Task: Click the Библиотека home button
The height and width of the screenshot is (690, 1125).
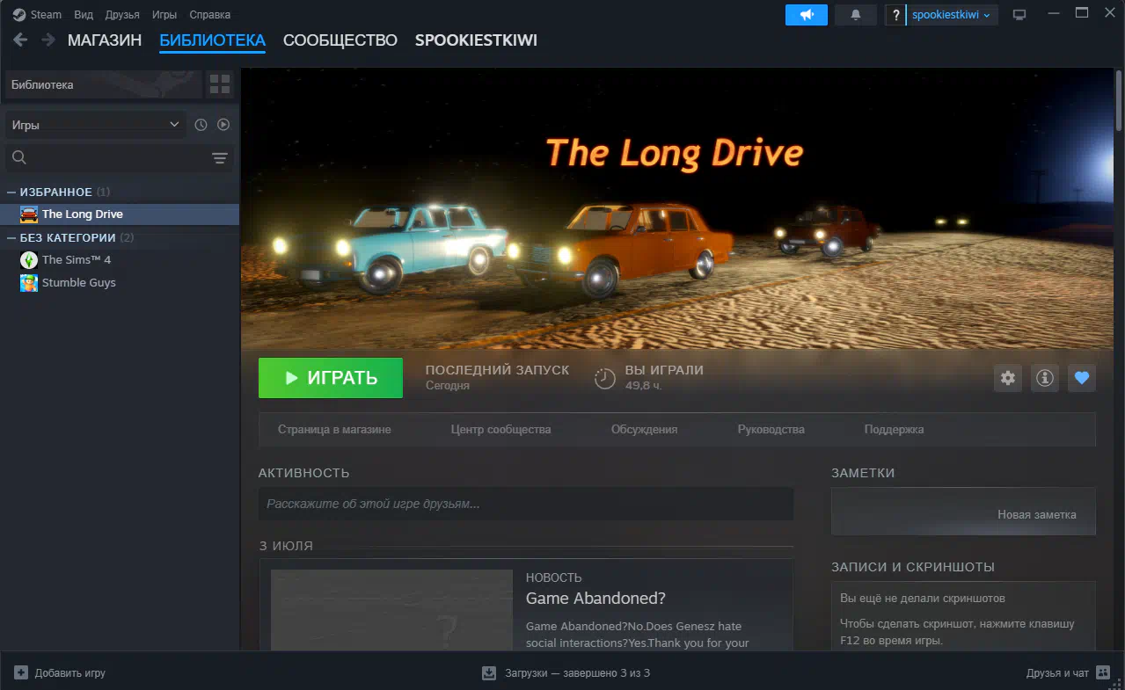Action: [x=103, y=84]
